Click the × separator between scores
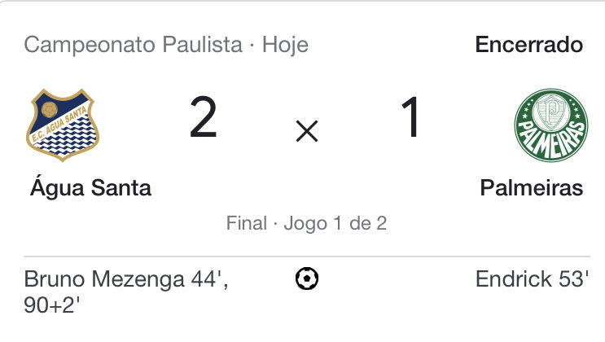Image resolution: width=605 pixels, height=342 pixels. 307,131
